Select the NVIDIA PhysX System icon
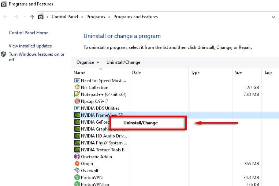This screenshot has height=186, width=279. (77, 143)
